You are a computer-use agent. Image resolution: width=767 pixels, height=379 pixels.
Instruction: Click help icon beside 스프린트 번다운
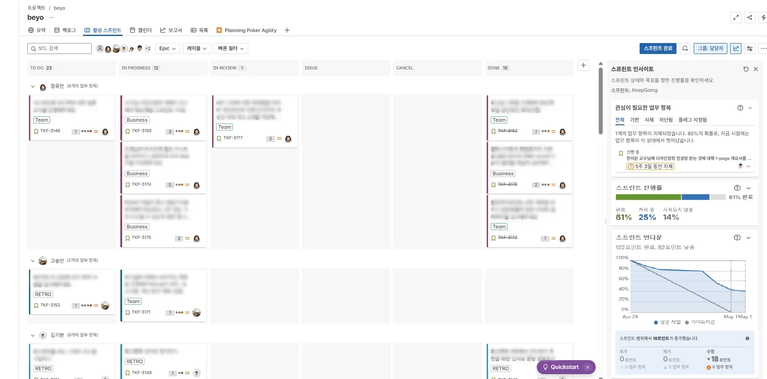pos(737,238)
